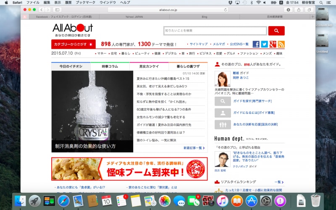Go forward with Safari's forward arrow
Viewport: 336px width, 210px height.
tap(48, 10)
